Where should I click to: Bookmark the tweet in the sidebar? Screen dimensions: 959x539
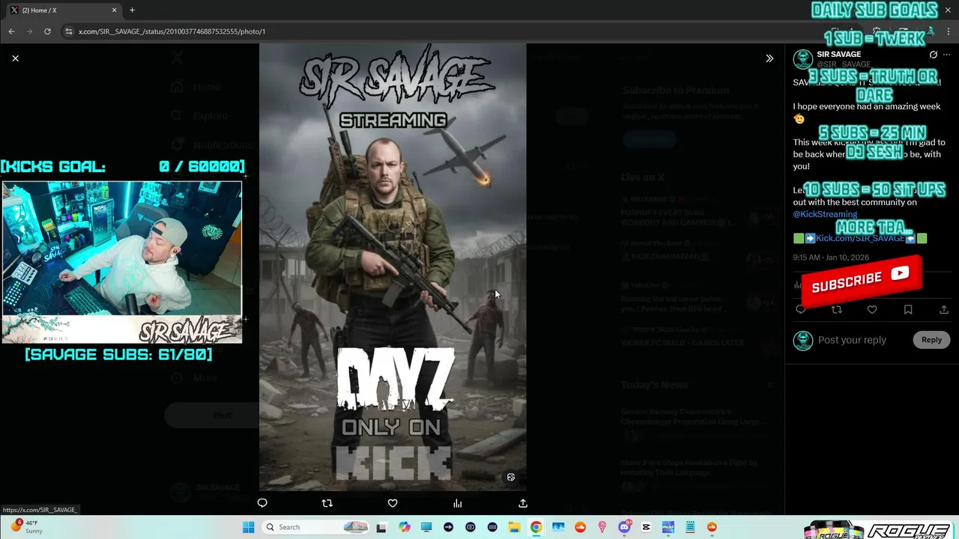point(908,309)
